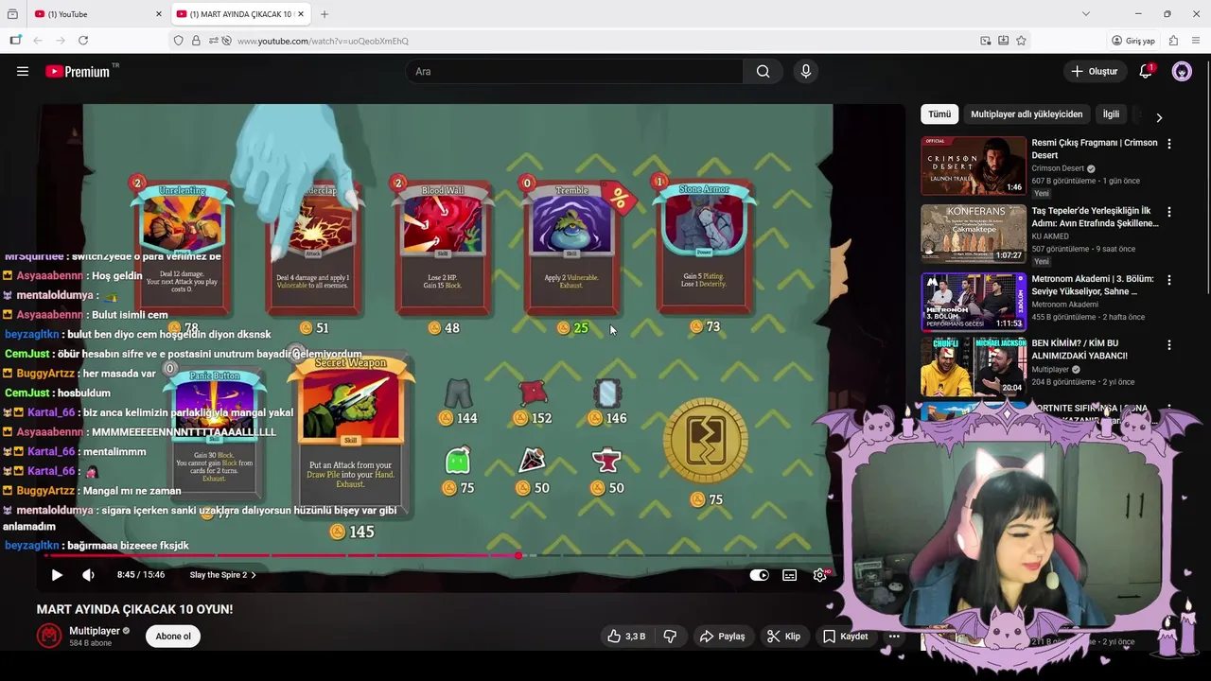The height and width of the screenshot is (681, 1211).
Task: Subscribe with Abone ol button
Action: [x=173, y=637]
